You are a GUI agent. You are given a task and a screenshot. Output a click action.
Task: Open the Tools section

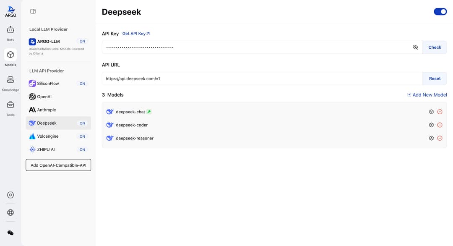(10, 108)
